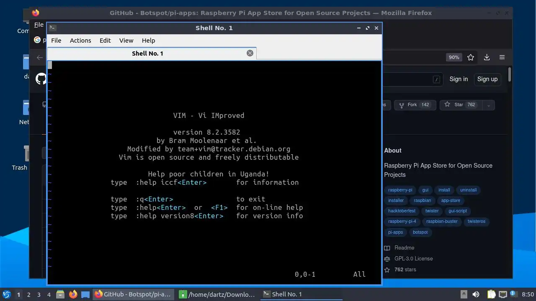Open the LXQt start menu icon
The width and height of the screenshot is (536, 301).
click(6, 294)
